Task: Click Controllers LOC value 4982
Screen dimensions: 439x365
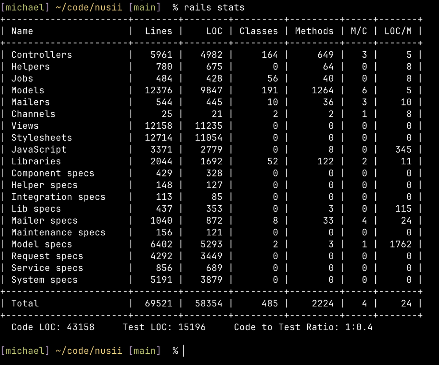Action: pyautogui.click(x=211, y=55)
